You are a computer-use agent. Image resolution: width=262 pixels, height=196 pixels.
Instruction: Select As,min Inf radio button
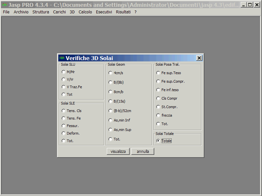pos(110,120)
